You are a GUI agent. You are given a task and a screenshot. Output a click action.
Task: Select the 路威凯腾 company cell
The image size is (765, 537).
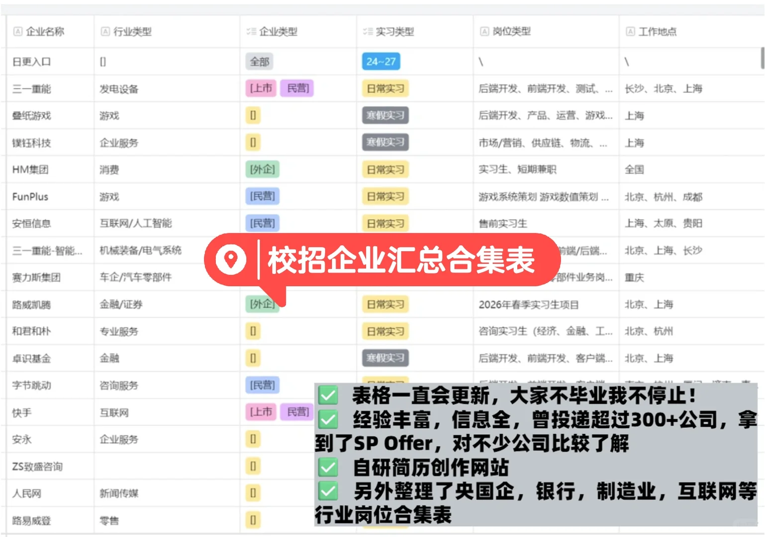pos(50,304)
